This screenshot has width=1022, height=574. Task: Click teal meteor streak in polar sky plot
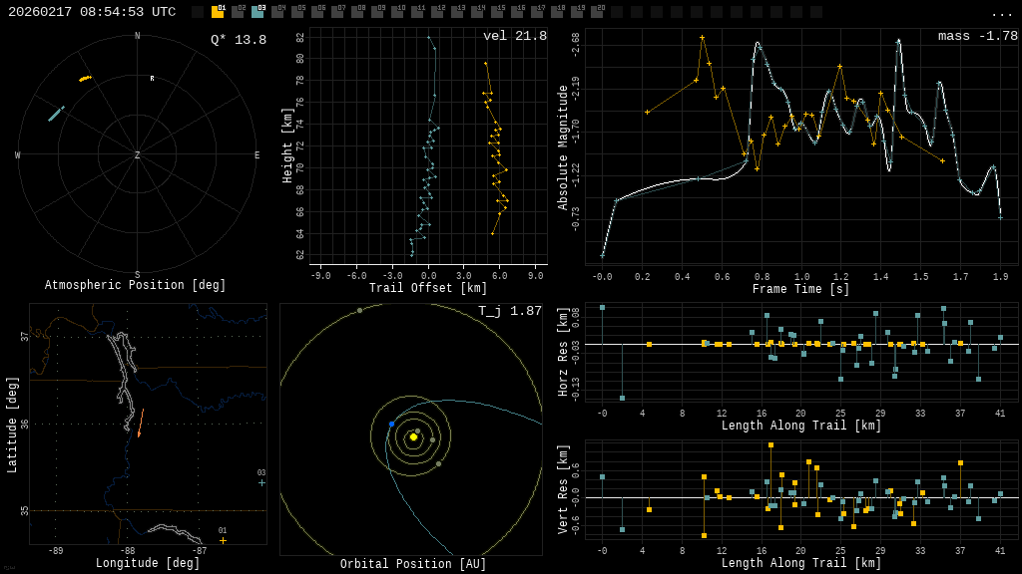coord(55,115)
